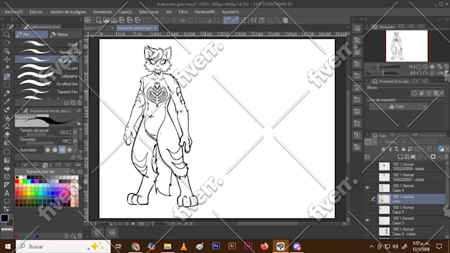
Task: Select the third Suavizado anti-aliasing option
Action: click(x=62, y=150)
